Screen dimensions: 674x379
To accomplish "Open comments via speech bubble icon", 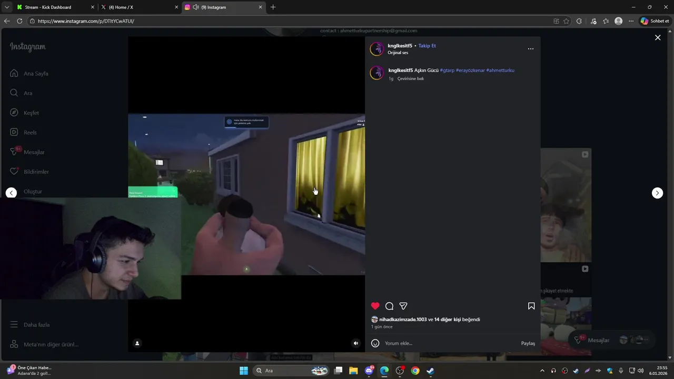I will tap(389, 306).
